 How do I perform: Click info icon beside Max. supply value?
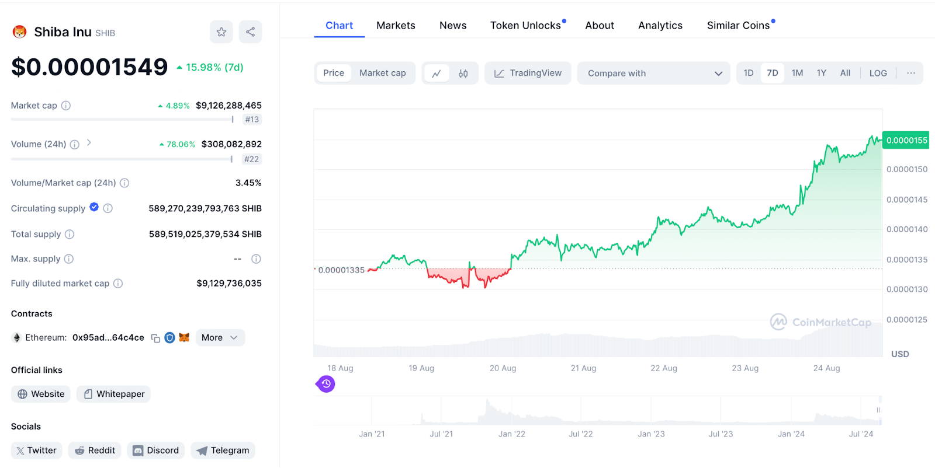[x=256, y=259]
